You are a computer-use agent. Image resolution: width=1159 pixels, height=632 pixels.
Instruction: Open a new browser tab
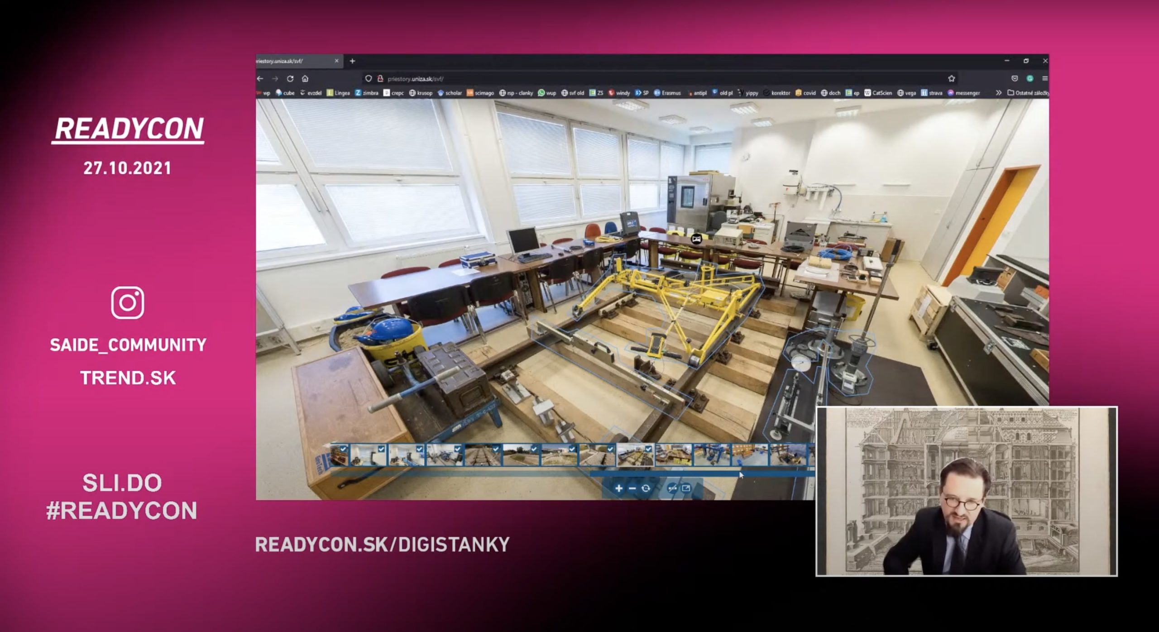pos(352,61)
